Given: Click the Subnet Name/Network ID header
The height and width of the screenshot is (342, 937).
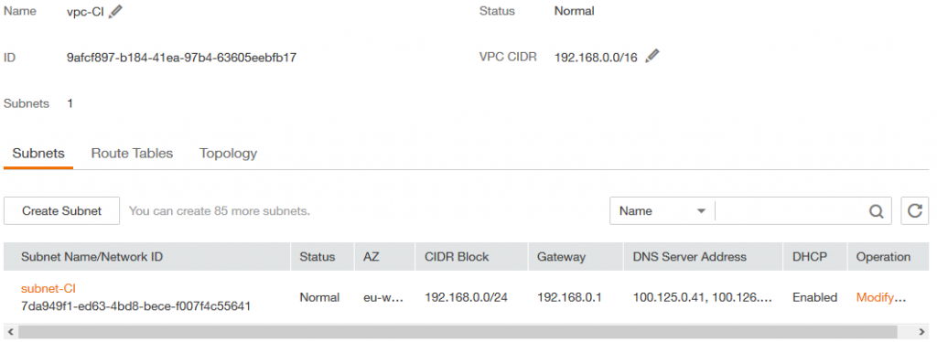Looking at the screenshot, I should pyautogui.click(x=92, y=257).
